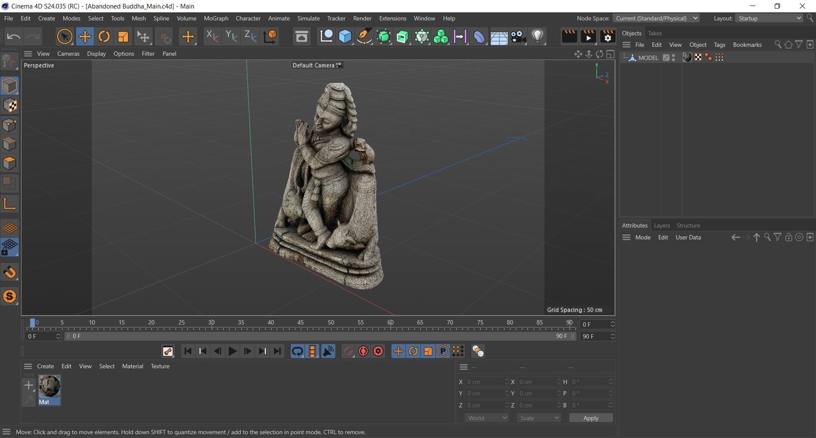Activate the Scale tool
The width and height of the screenshot is (816, 438).
click(123, 37)
